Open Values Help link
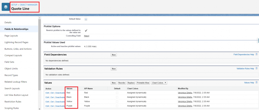This screenshot has height=110, width=259. click(x=249, y=83)
